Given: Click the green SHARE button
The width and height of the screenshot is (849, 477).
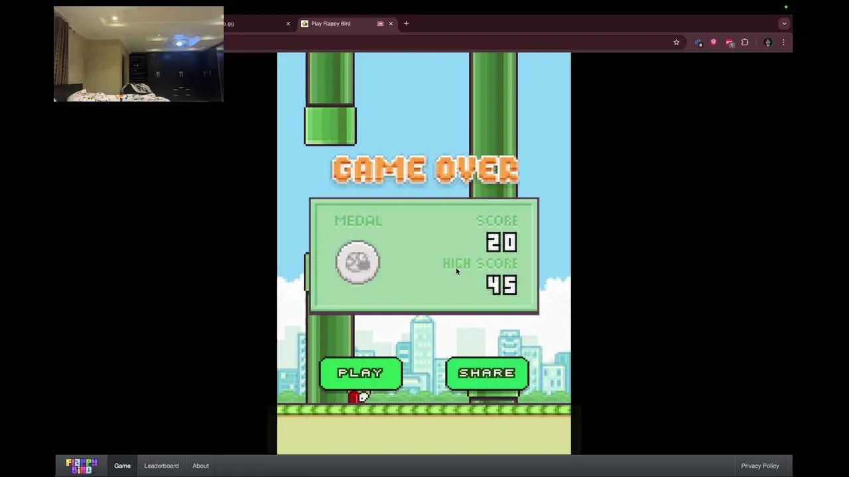Looking at the screenshot, I should (x=487, y=373).
